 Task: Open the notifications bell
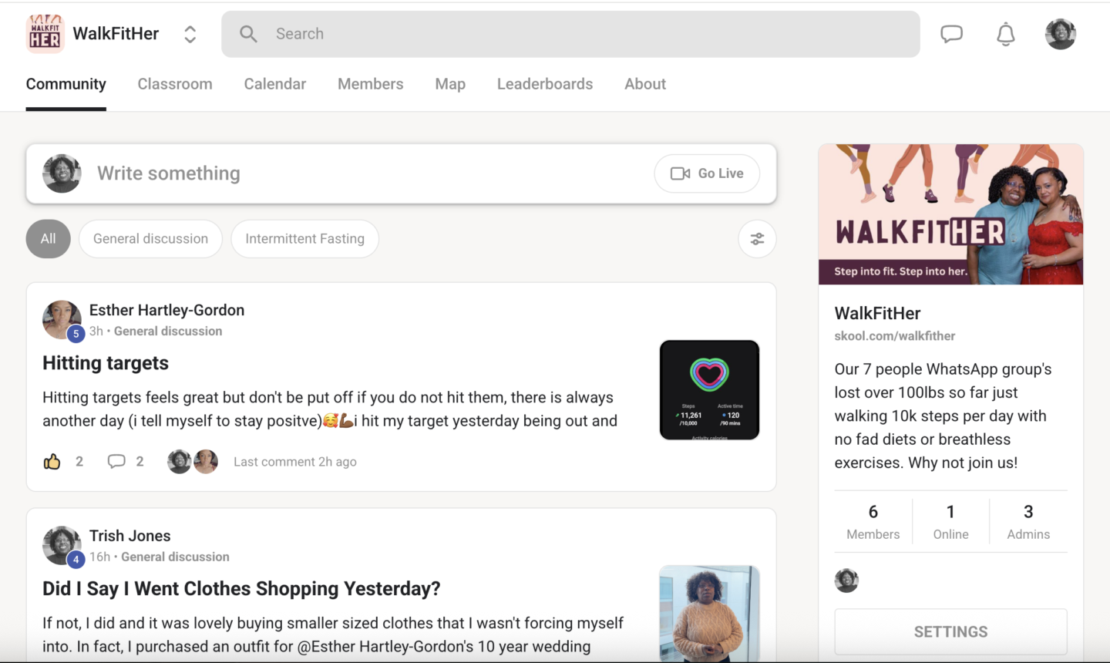1006,34
